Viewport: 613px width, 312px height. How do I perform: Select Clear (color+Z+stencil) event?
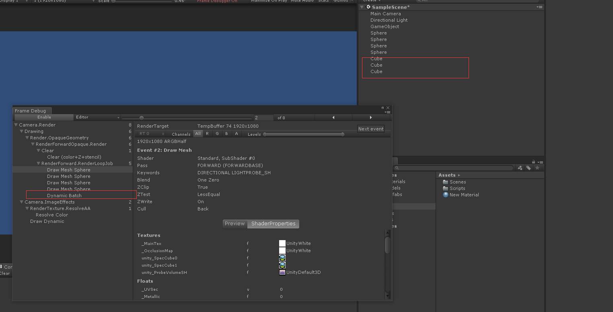74,157
